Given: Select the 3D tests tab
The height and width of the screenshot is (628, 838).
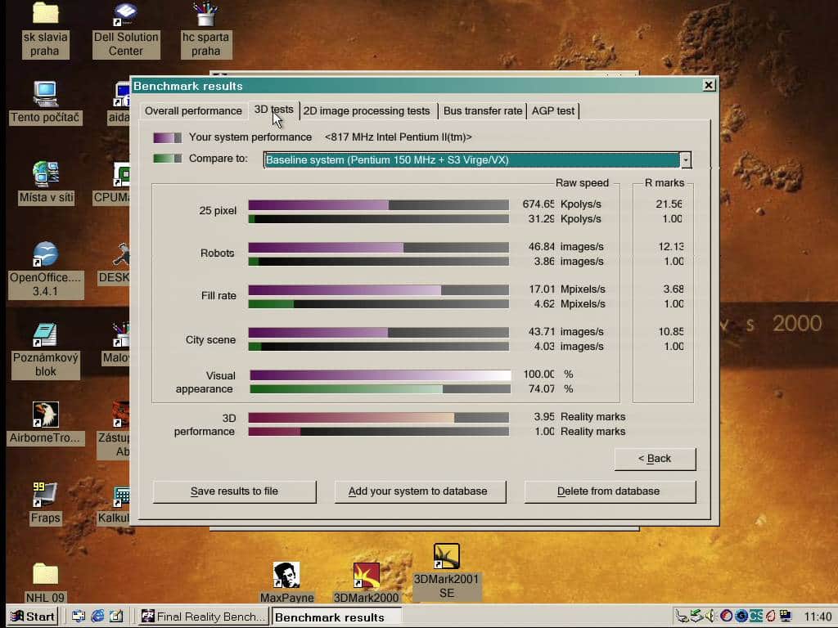Looking at the screenshot, I should (273, 110).
